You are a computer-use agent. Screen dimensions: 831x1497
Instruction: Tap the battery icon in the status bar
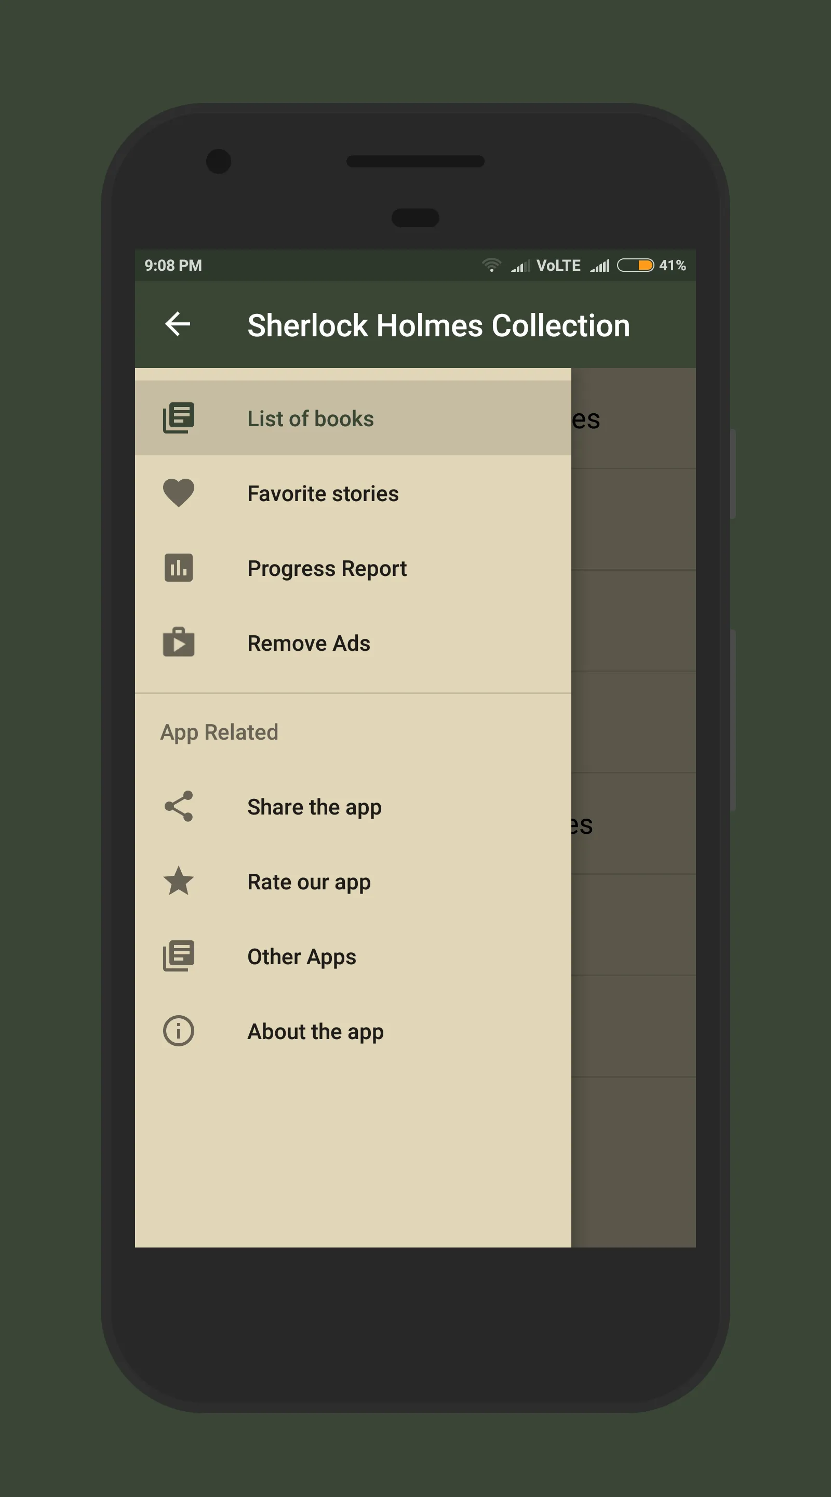coord(635,265)
